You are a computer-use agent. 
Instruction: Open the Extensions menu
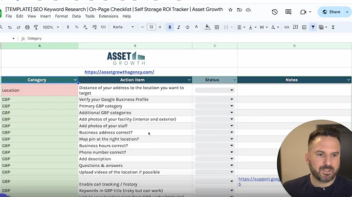point(109,16)
